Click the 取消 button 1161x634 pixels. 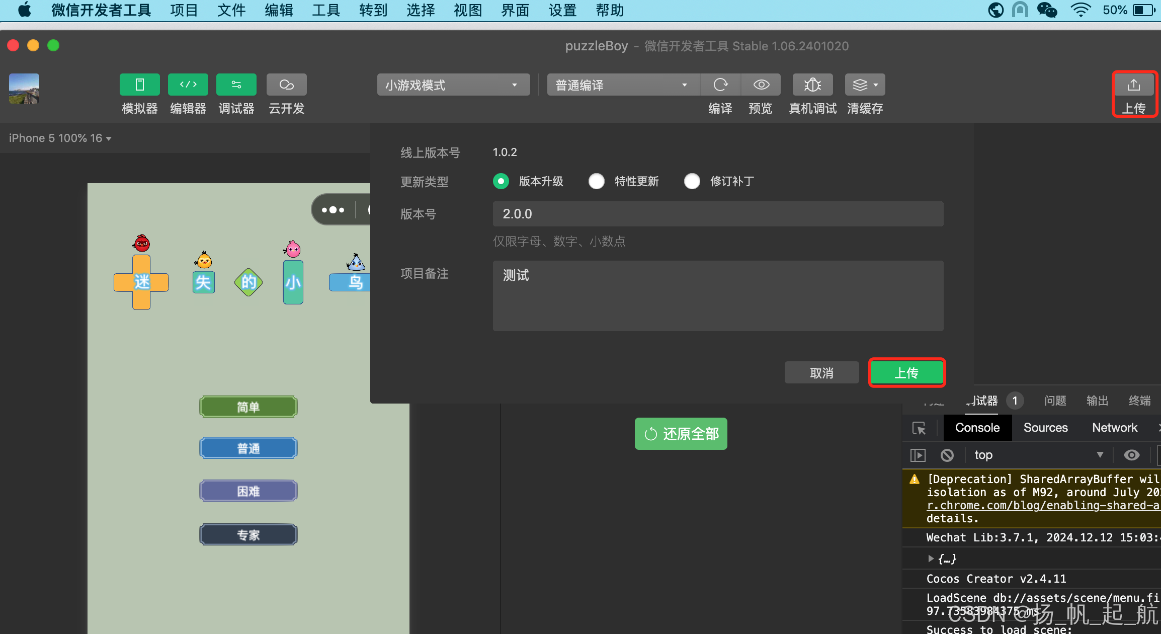[x=822, y=373]
